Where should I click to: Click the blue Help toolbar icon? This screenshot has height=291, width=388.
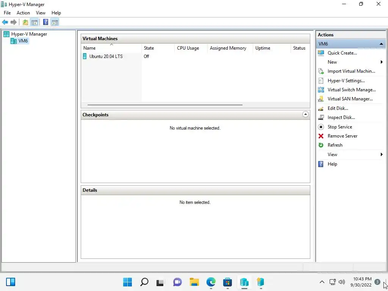pyautogui.click(x=45, y=22)
